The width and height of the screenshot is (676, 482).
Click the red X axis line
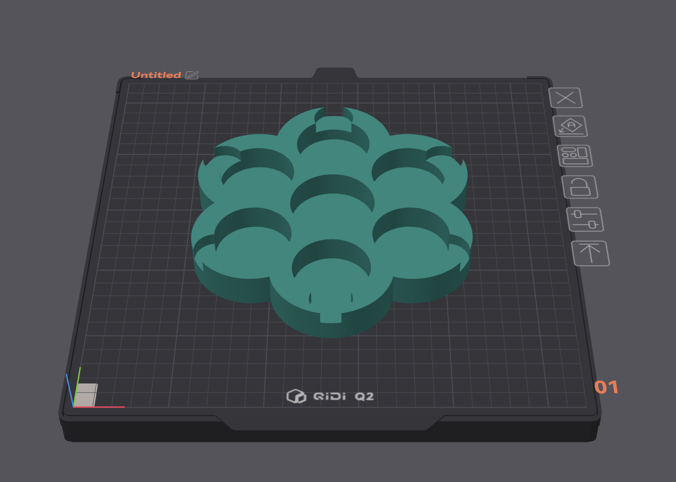click(x=99, y=407)
